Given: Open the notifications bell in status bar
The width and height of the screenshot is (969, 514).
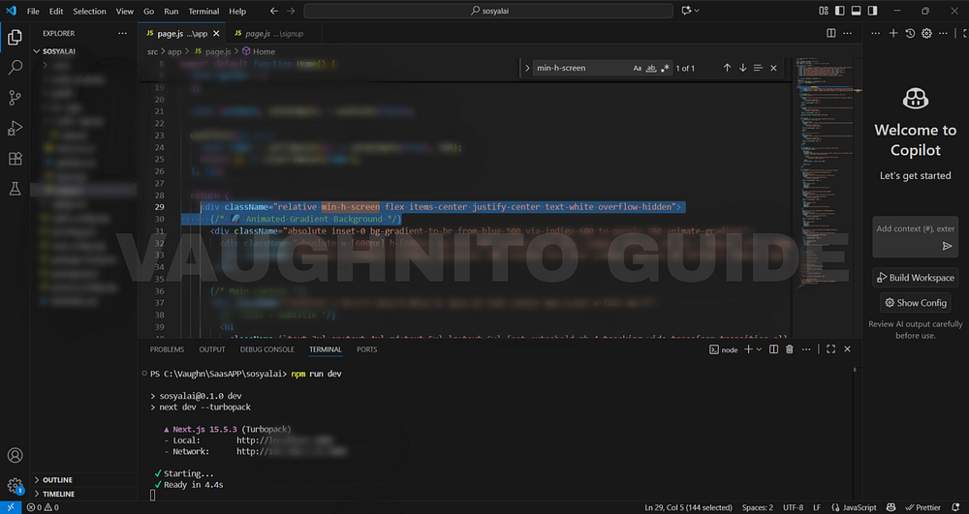Looking at the screenshot, I should (x=955, y=507).
